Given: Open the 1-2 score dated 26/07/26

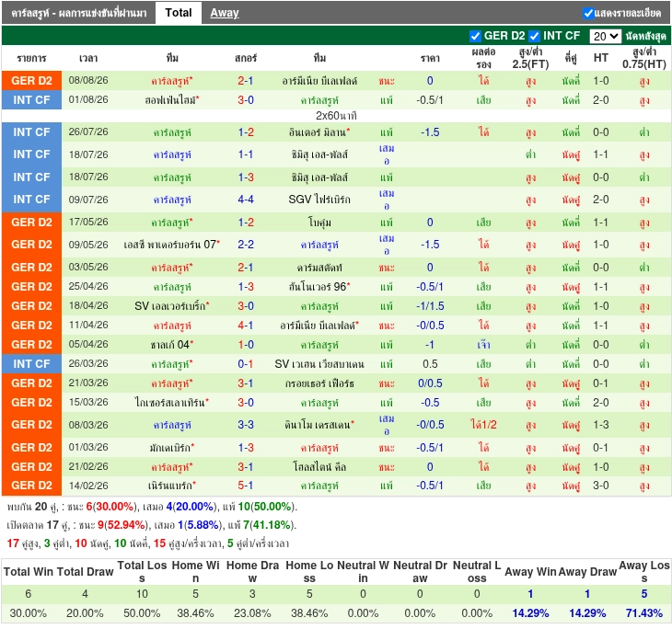Looking at the screenshot, I should pos(246,132).
